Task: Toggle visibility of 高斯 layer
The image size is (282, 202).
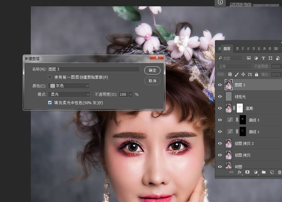Action: [220, 108]
